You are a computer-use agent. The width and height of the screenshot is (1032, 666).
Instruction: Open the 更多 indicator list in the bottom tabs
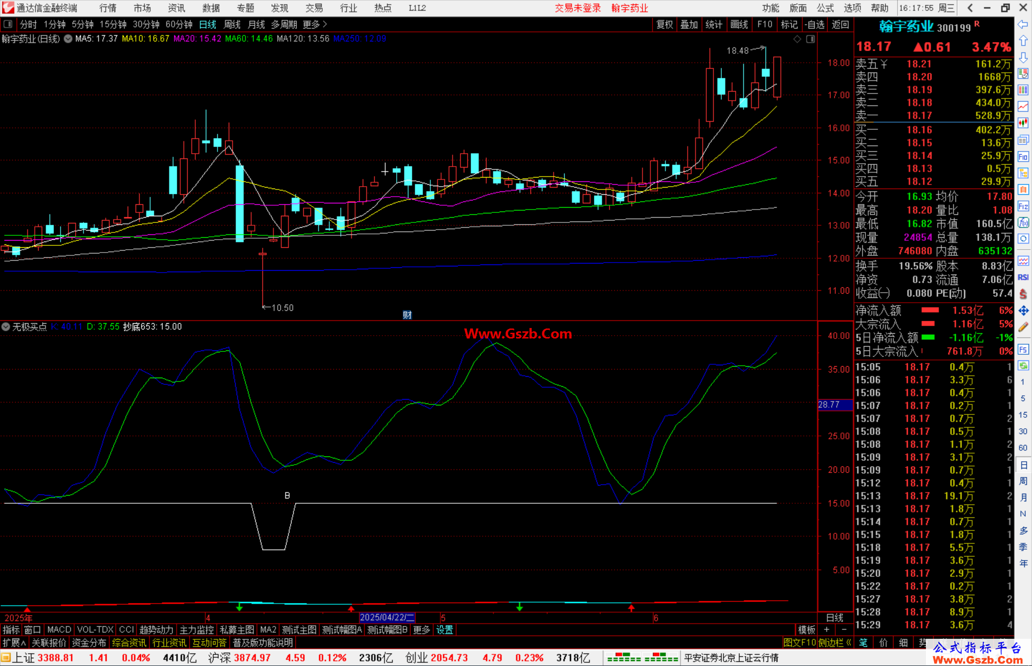(421, 630)
